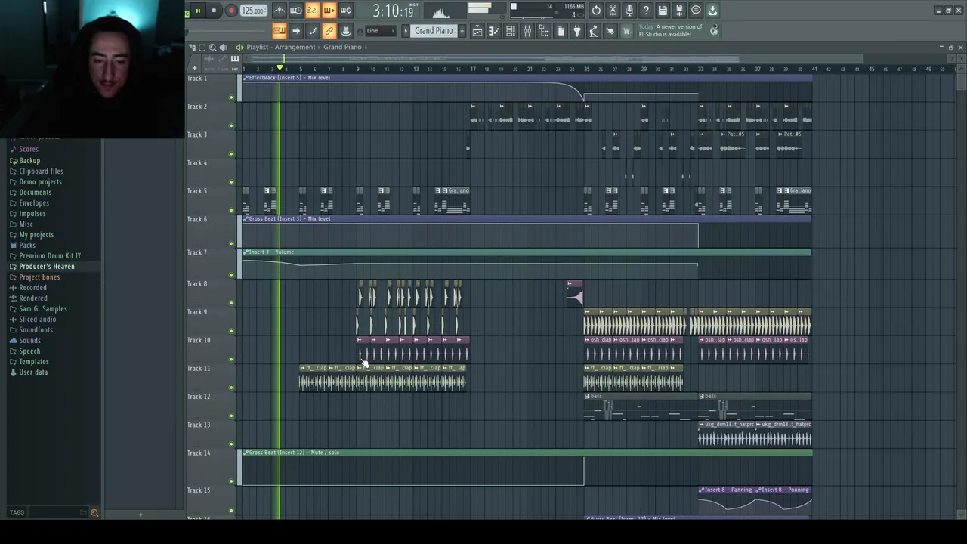Open undo history circular arrow icon
The image size is (967, 544).
[596, 11]
